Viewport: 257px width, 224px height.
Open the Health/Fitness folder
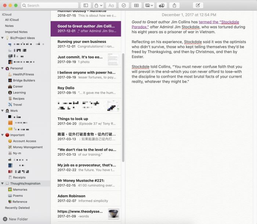23,74
